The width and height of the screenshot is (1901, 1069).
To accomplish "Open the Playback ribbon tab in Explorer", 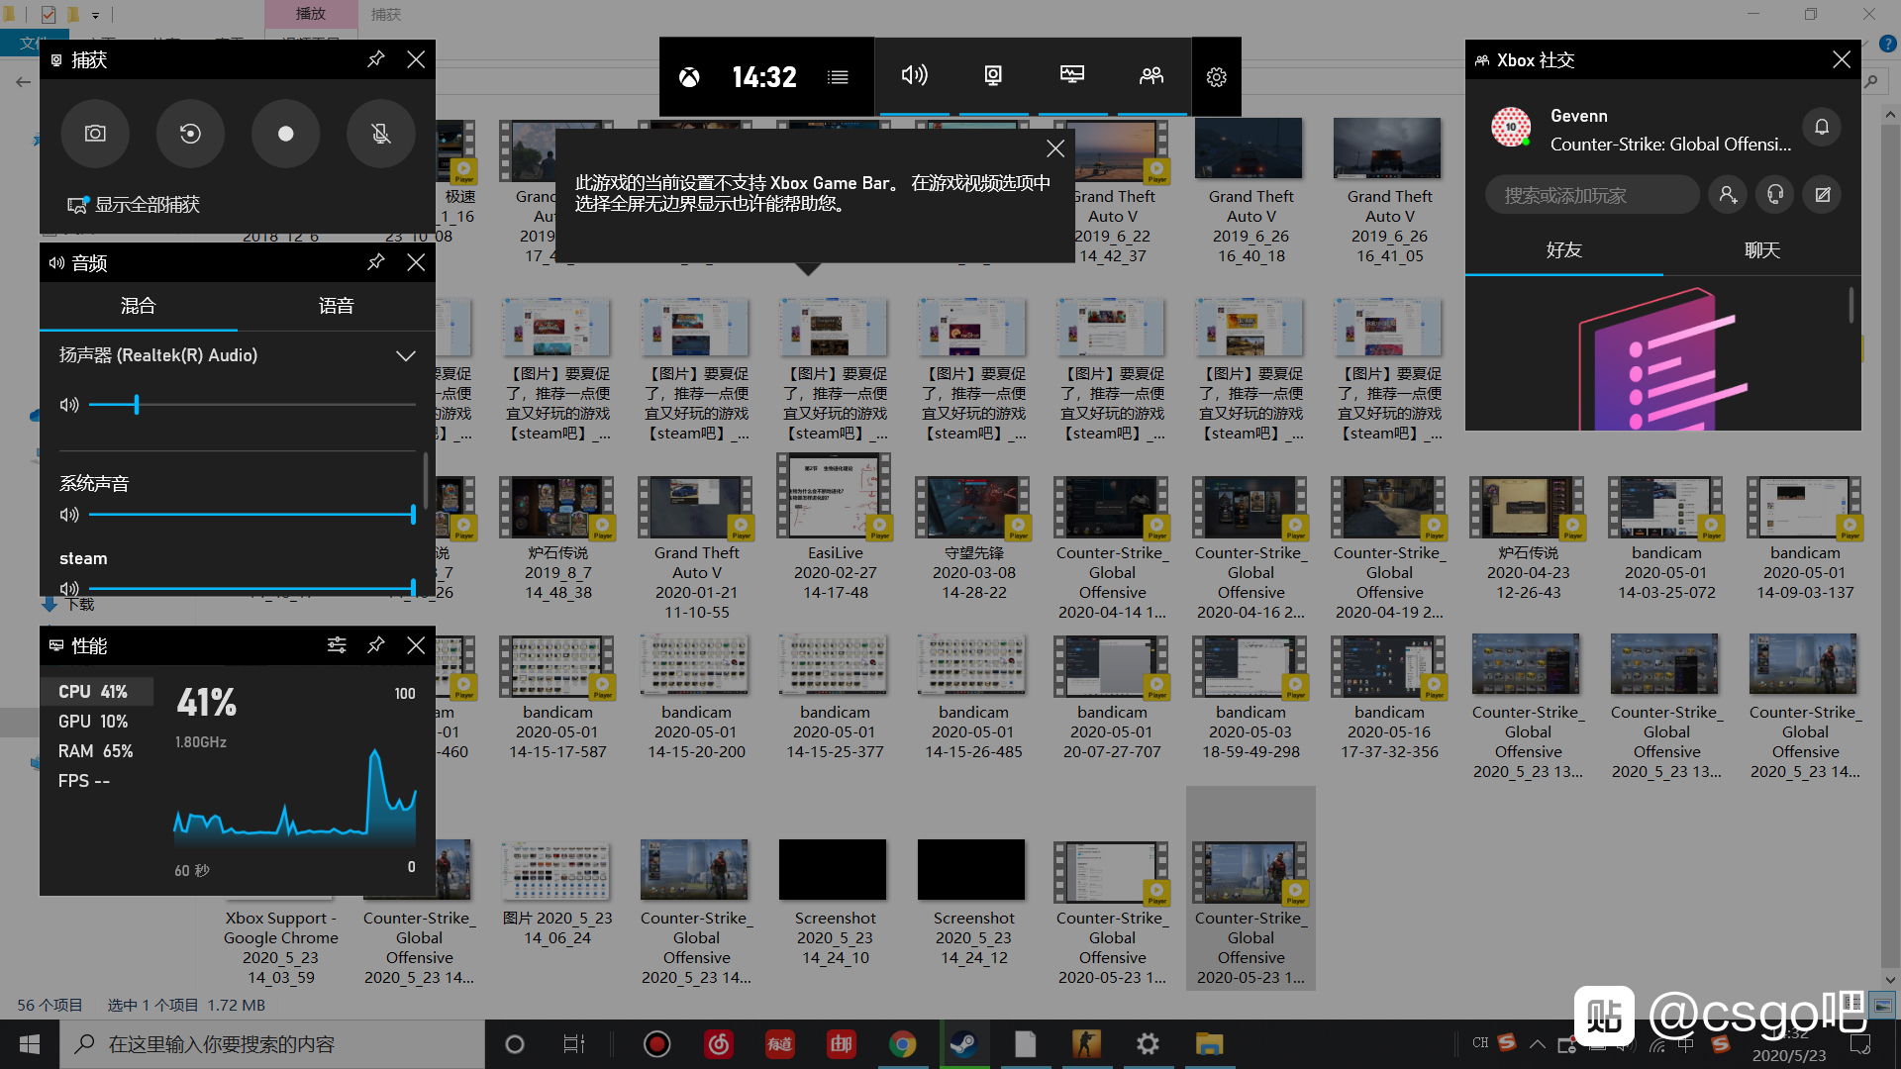I will coord(311,14).
